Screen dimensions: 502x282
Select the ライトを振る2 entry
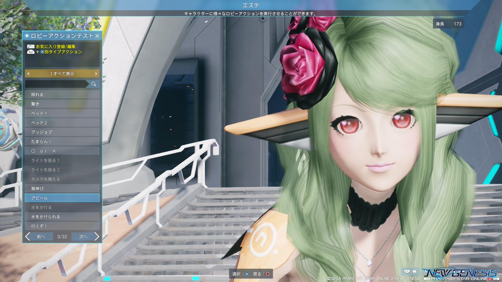click(x=62, y=170)
